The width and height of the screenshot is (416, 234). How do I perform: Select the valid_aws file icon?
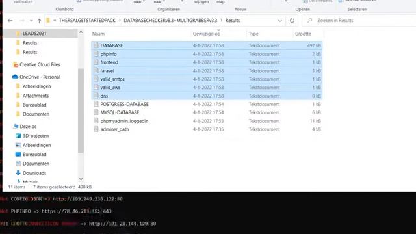96,87
